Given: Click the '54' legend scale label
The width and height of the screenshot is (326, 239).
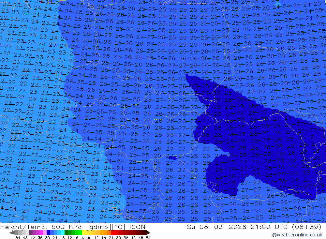Looking at the screenshot, I should click(x=148, y=238).
